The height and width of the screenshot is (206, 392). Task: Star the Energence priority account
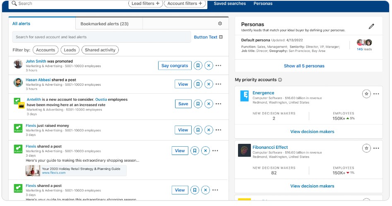click(366, 94)
